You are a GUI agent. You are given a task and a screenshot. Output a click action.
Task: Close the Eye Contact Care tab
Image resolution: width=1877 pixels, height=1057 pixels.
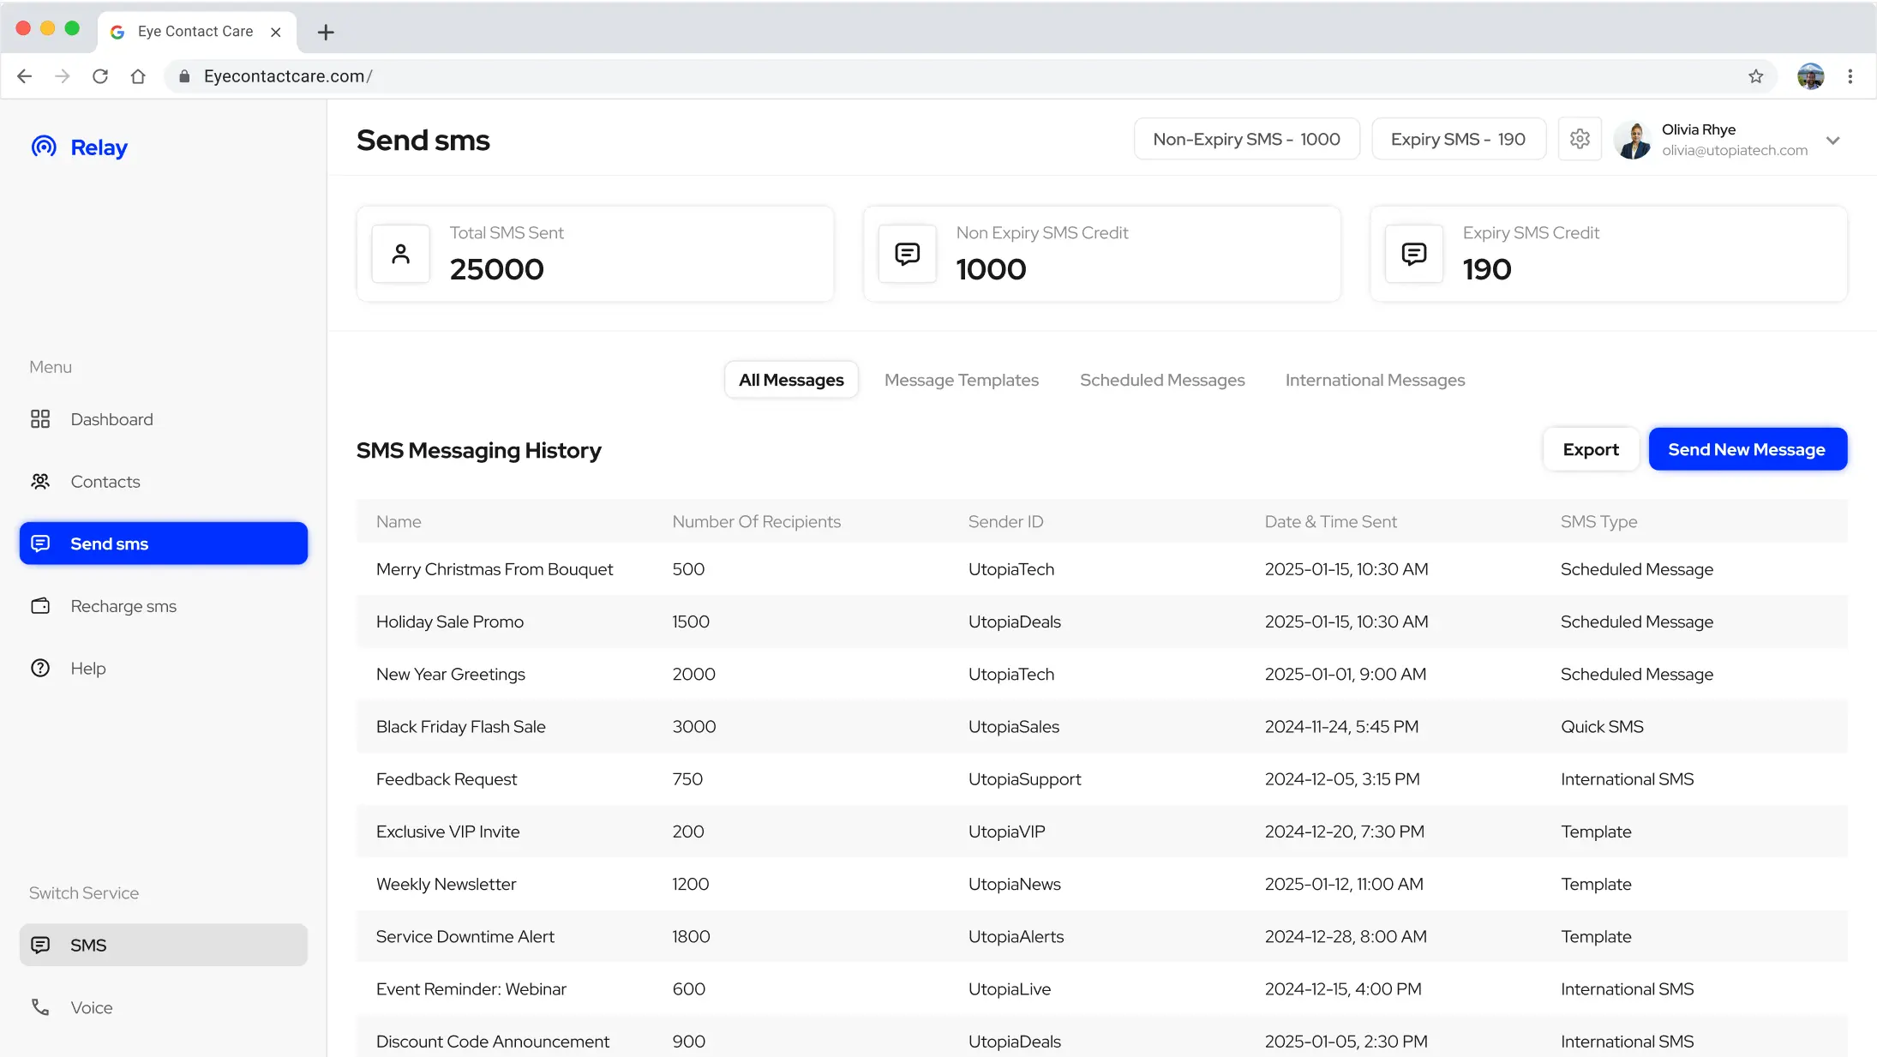pos(276,32)
